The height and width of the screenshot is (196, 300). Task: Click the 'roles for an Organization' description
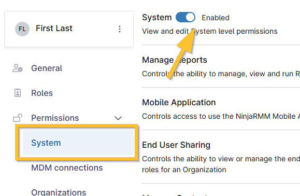point(184,170)
